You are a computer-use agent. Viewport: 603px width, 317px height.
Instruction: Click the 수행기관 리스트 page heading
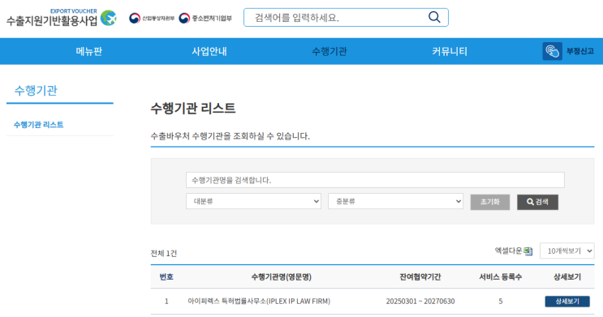pos(192,108)
